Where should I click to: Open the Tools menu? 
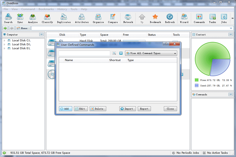point(74,9)
